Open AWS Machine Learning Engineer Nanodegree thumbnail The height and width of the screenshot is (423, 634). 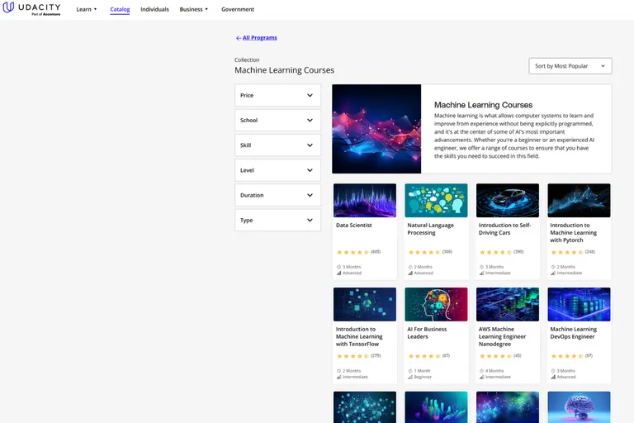pos(508,304)
